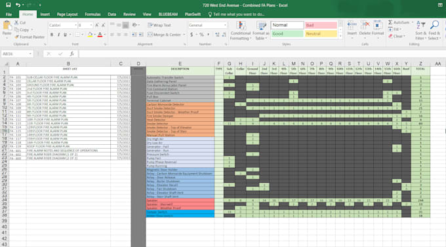Screen dimensions: 446x247
Task: Click the Clear eraser icon
Action: [390, 37]
